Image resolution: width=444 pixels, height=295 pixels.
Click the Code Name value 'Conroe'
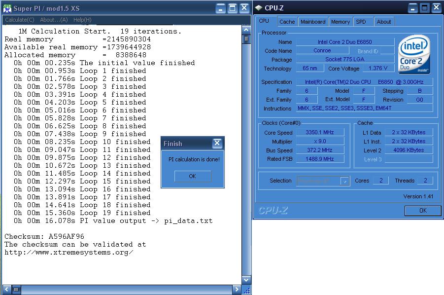click(x=322, y=50)
